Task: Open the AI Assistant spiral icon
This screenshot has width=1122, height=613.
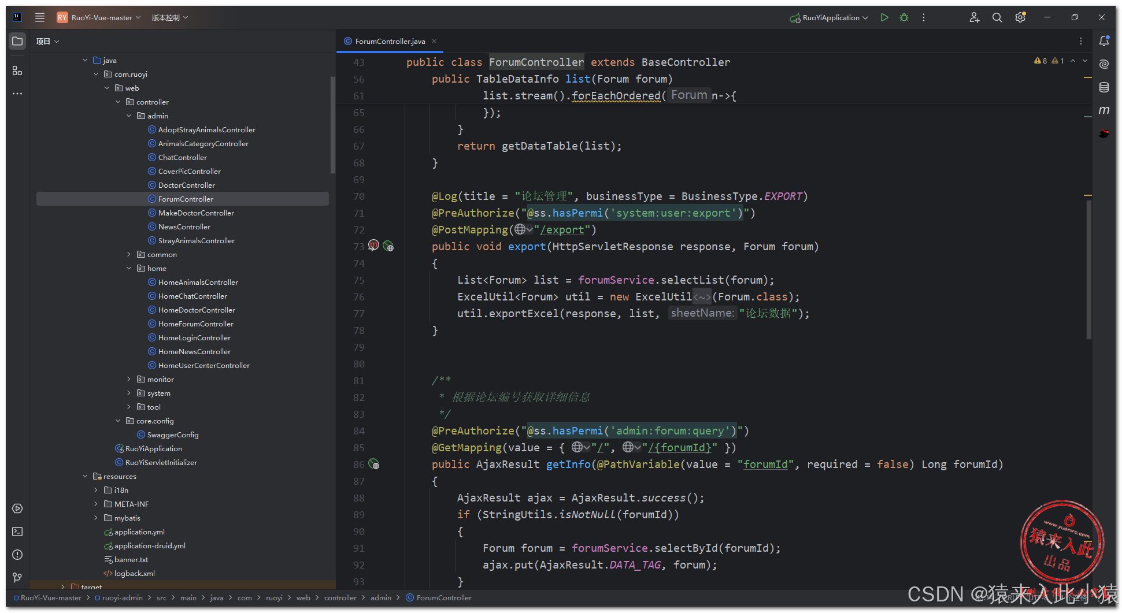Action: [x=1104, y=64]
